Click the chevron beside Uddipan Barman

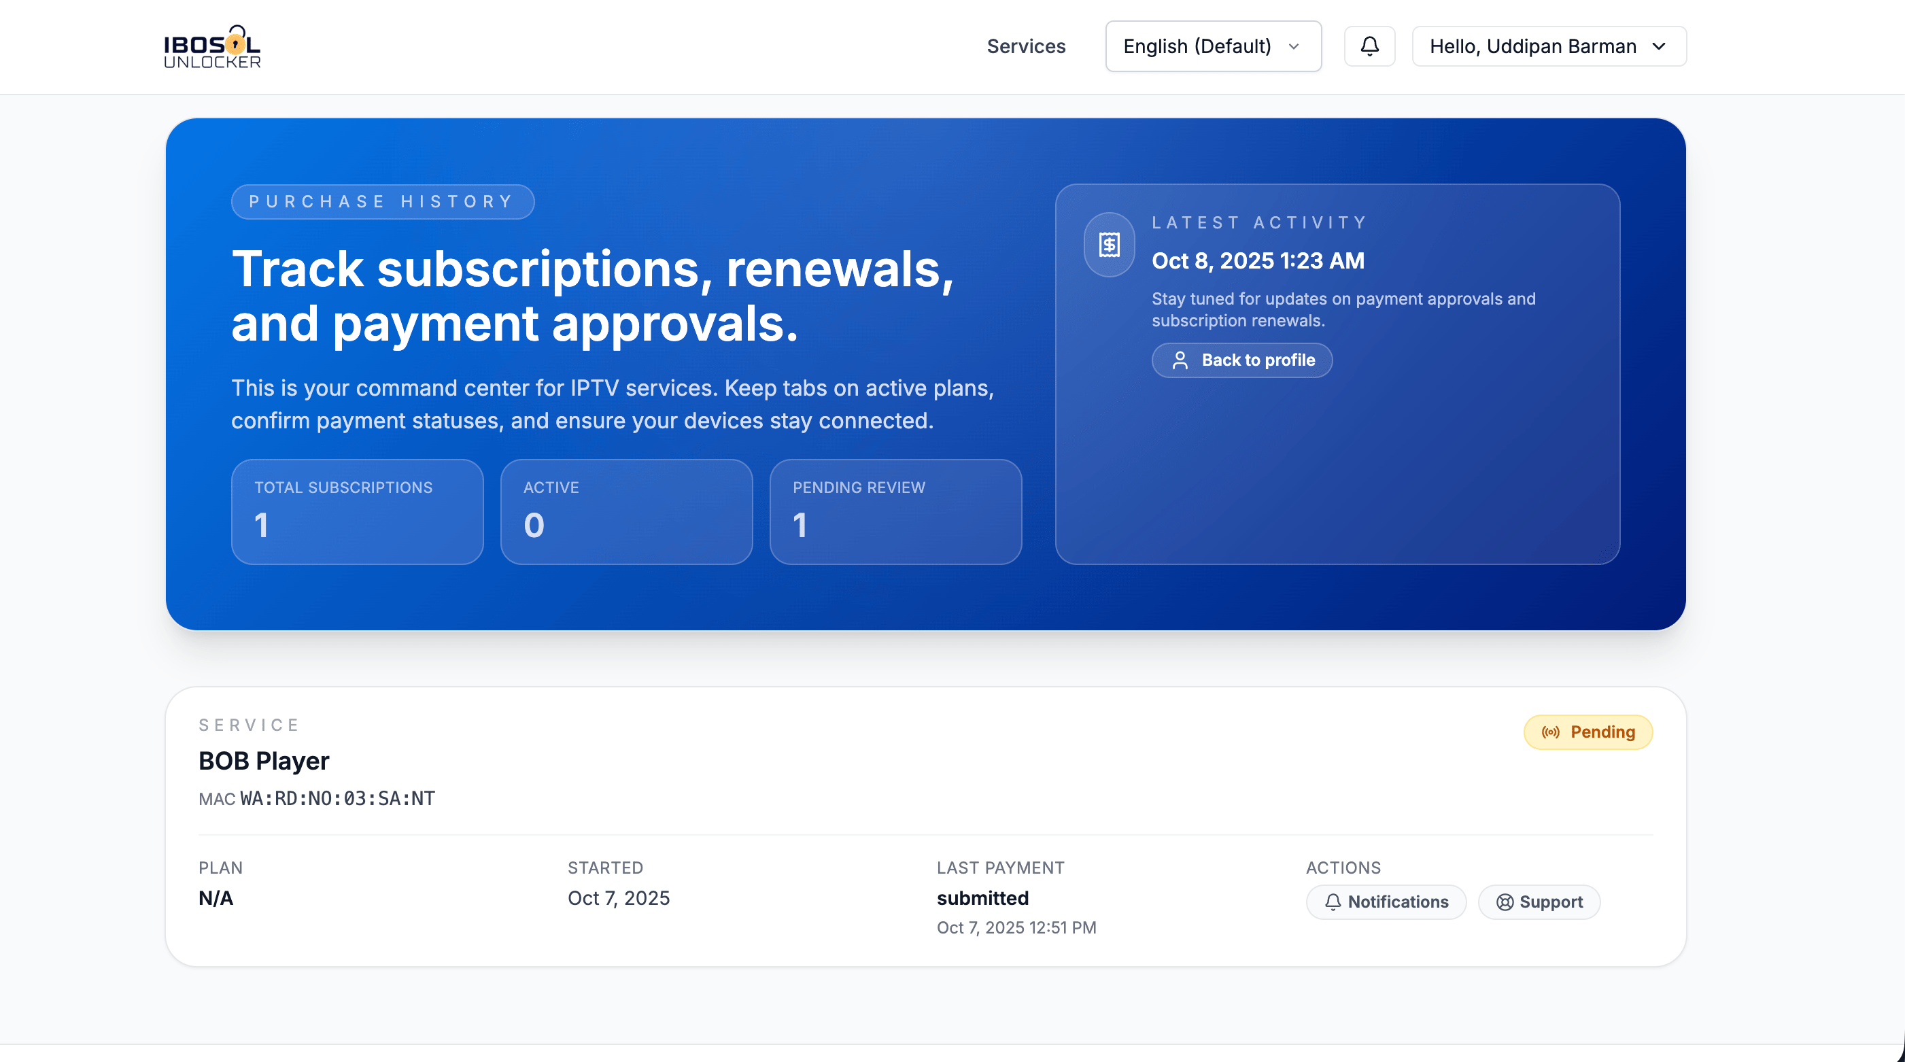pyautogui.click(x=1659, y=47)
